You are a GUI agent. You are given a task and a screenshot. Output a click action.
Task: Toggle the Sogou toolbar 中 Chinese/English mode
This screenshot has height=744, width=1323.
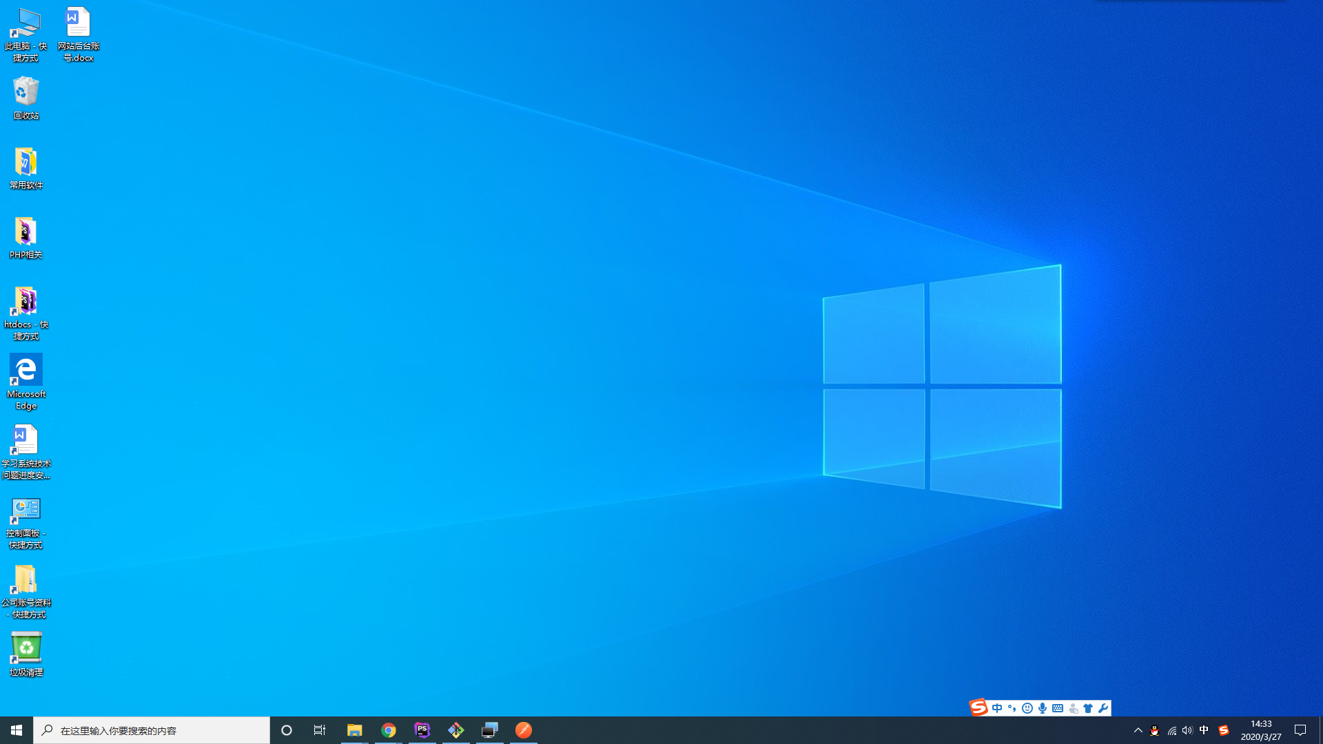(997, 708)
